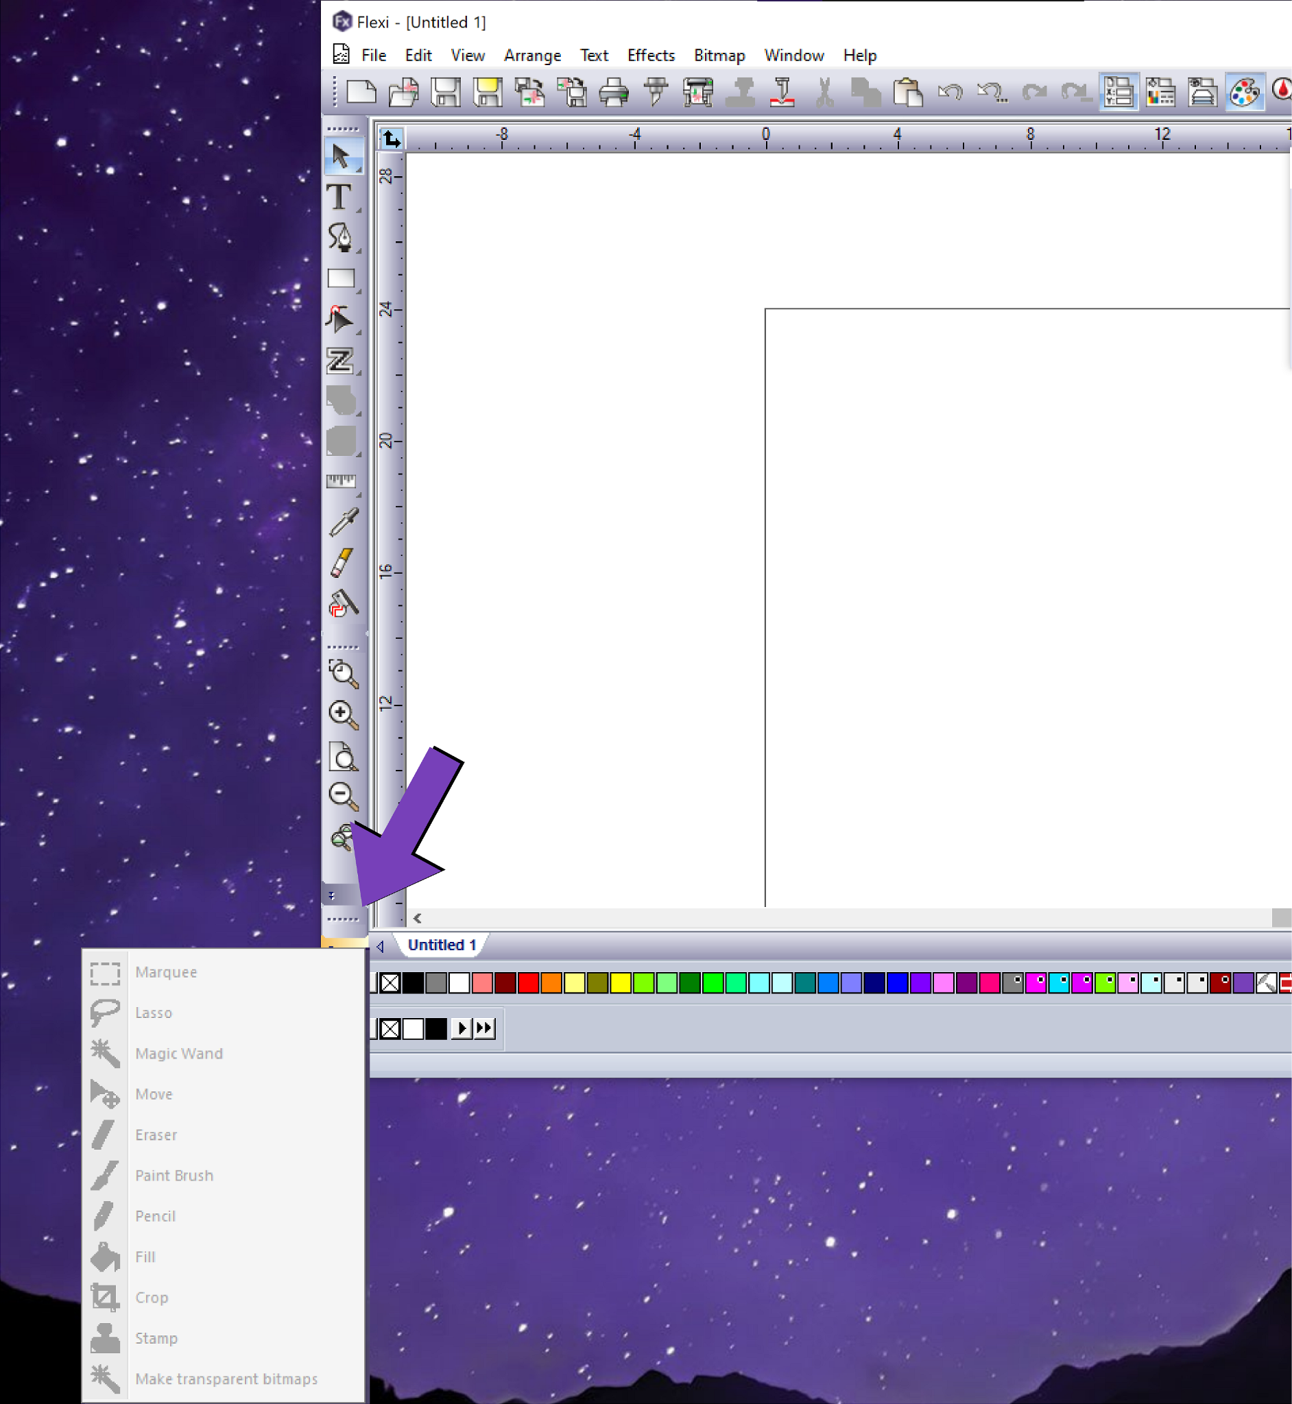This screenshot has width=1292, height=1404.
Task: Choose Make transparent bitmaps option
Action: [225, 1379]
